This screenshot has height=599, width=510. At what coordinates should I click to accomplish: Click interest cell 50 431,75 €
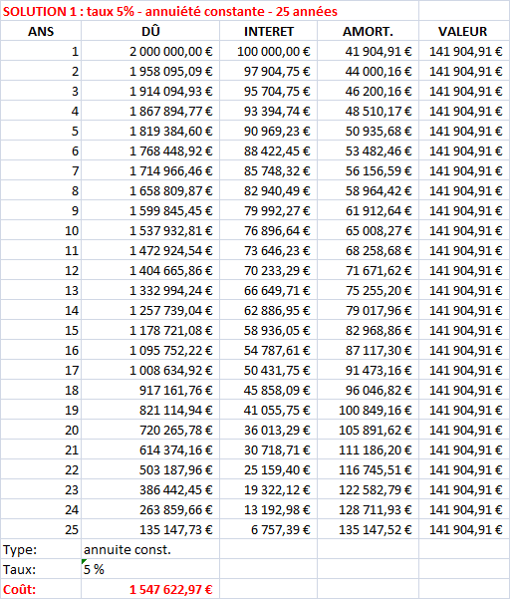[x=268, y=370]
